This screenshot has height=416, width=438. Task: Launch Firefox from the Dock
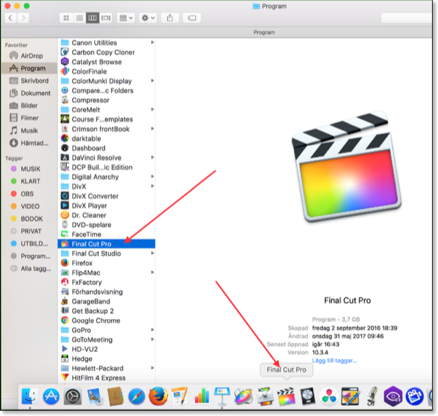(158, 396)
